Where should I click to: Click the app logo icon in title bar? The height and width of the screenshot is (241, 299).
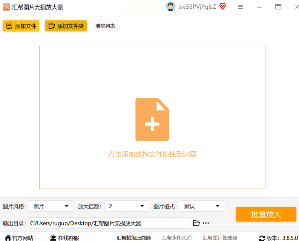[x=6, y=7]
